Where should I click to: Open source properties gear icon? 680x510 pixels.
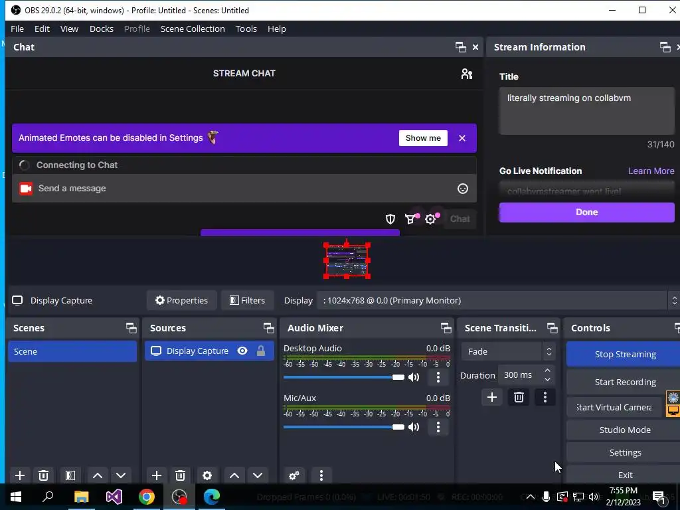[x=207, y=475]
